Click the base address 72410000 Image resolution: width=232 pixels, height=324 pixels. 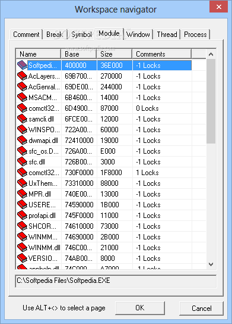coord(79,141)
